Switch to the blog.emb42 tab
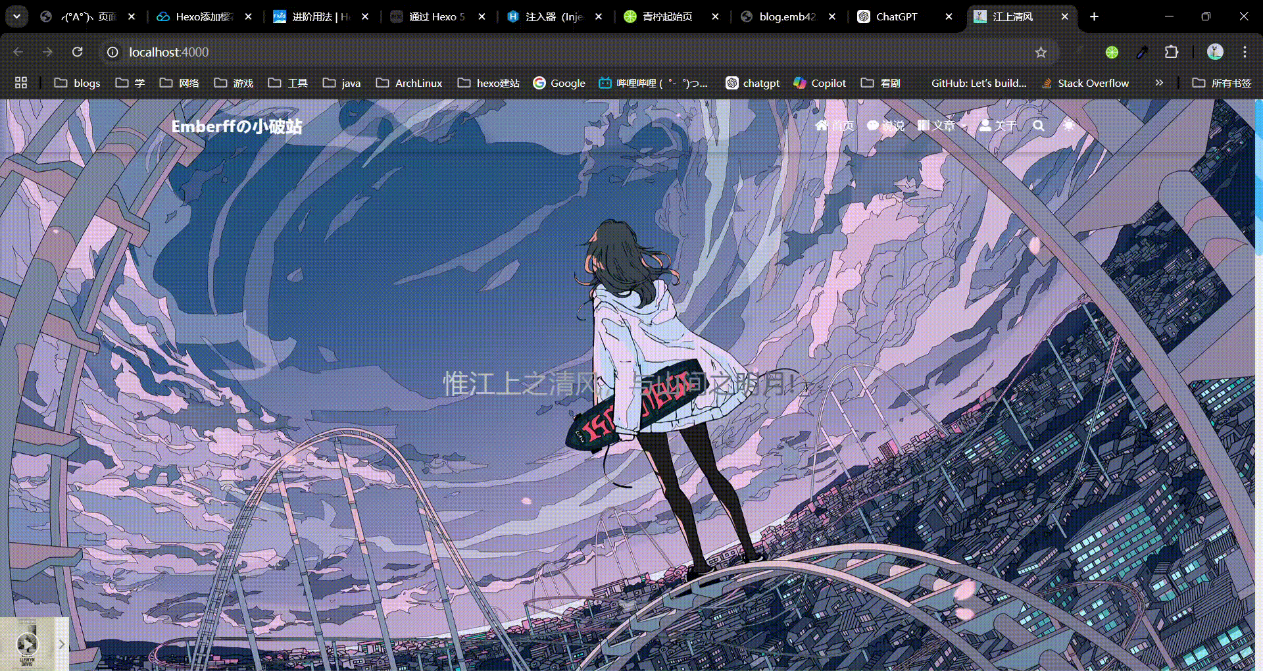 click(x=788, y=16)
